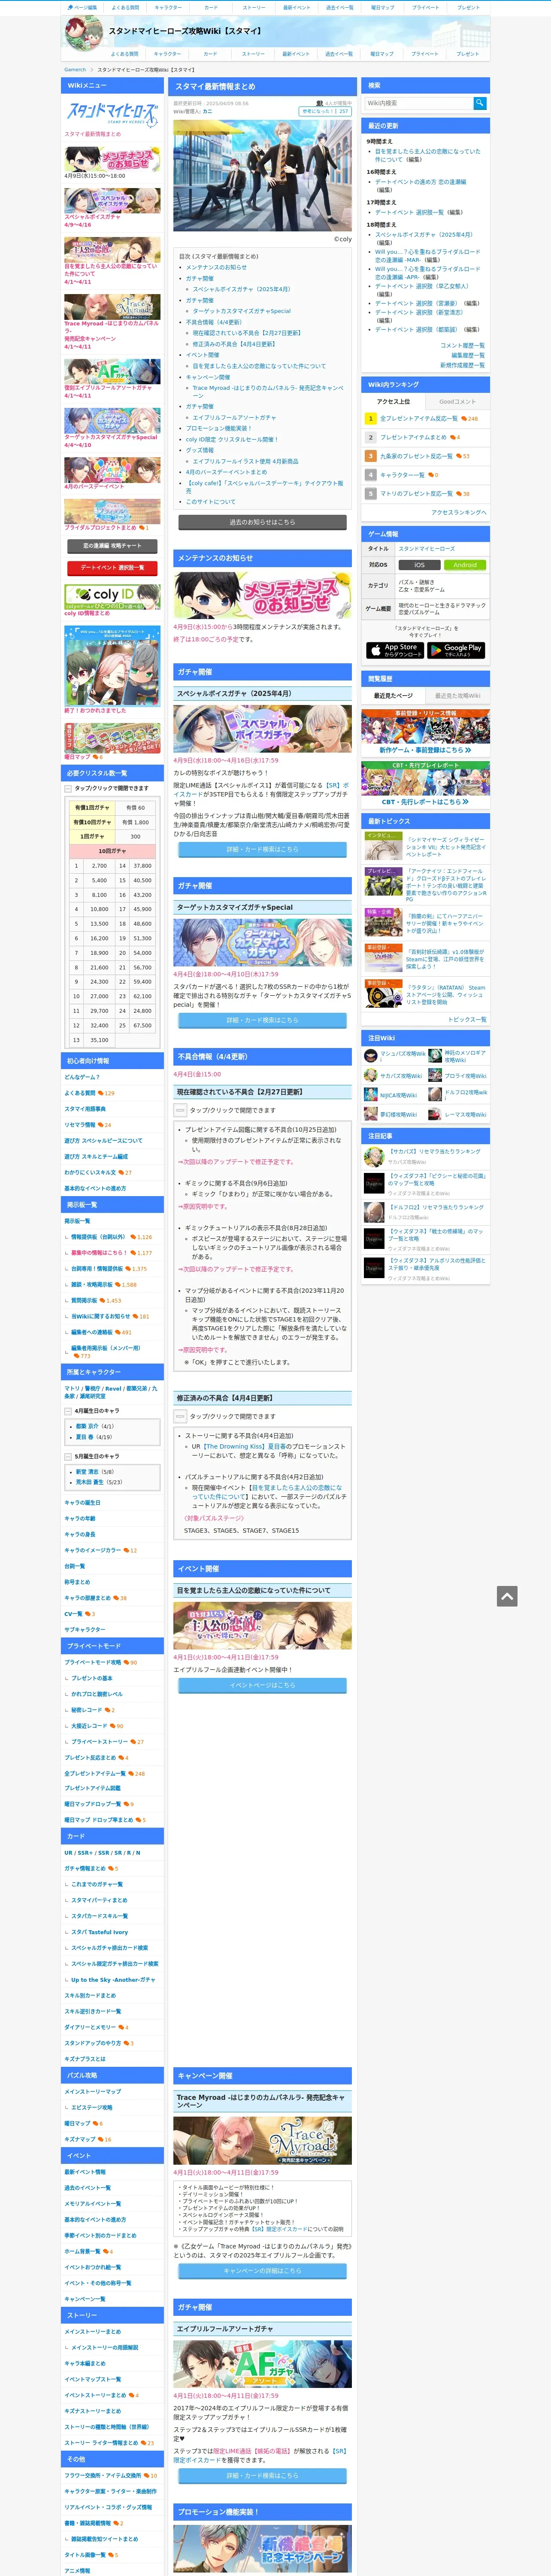551x2576 pixels.
Task: Open the Trace Myroad sidebar banner
Action: (112, 306)
